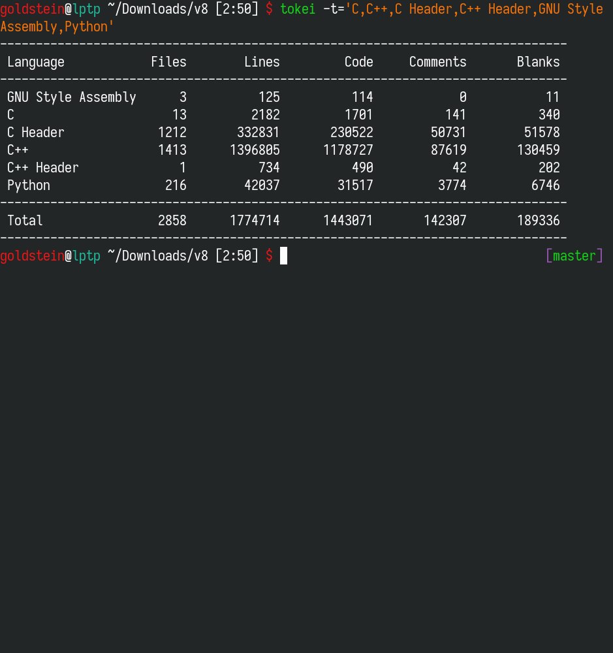Click total lines value 1774714

pyautogui.click(x=255, y=220)
